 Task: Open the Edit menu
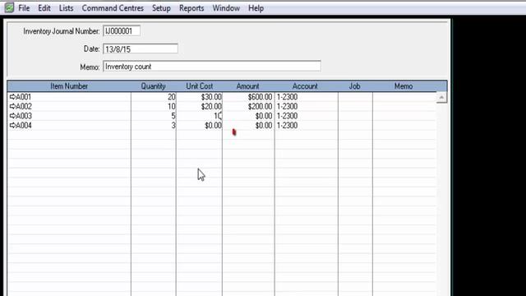pos(44,8)
